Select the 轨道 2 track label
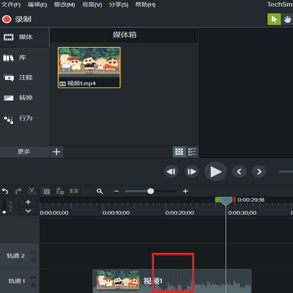The width and height of the screenshot is (293, 293). (x=15, y=256)
